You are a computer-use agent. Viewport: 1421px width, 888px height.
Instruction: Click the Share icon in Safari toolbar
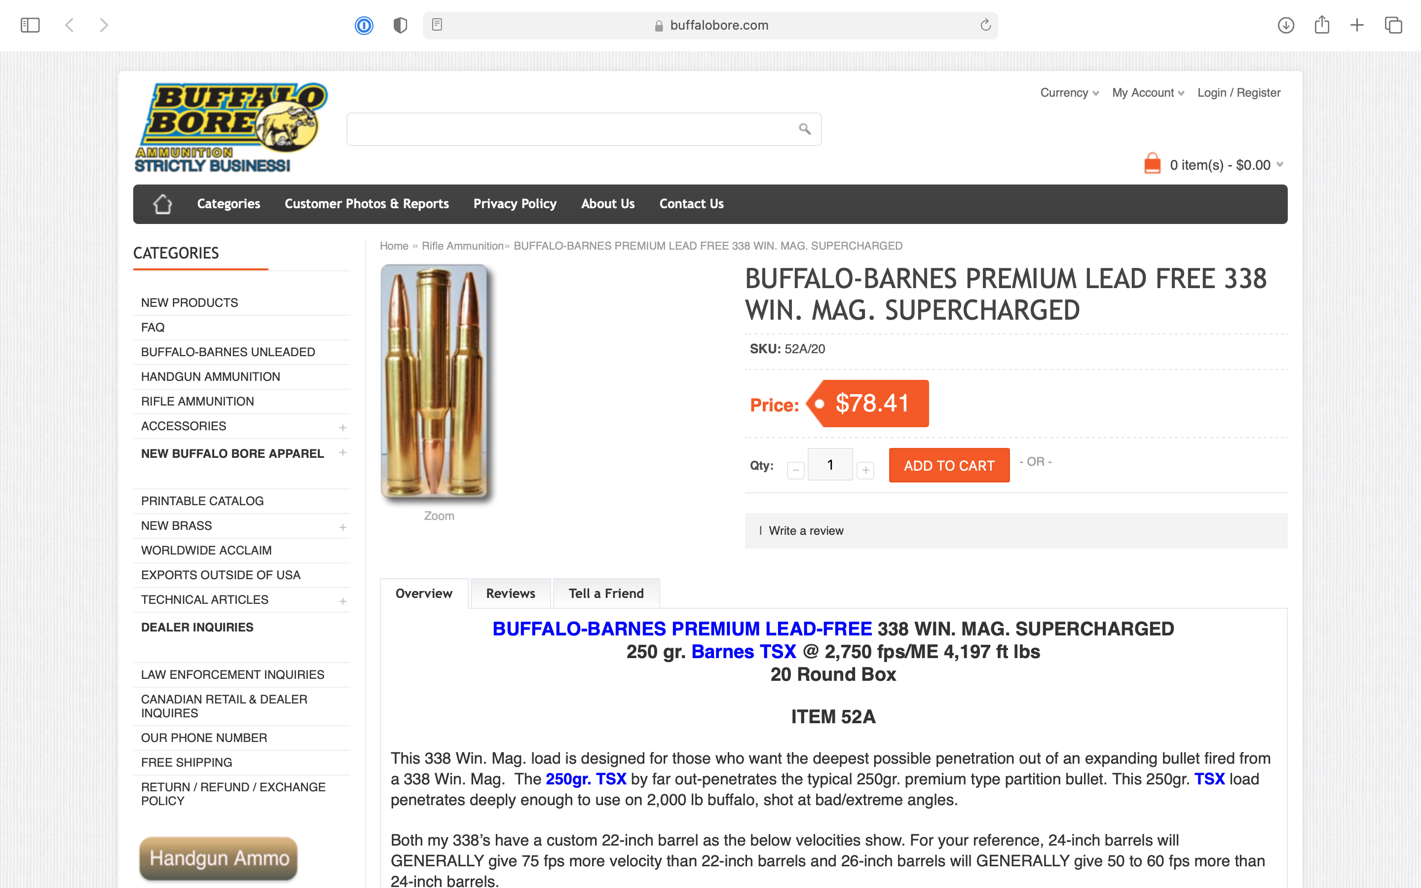1322,25
